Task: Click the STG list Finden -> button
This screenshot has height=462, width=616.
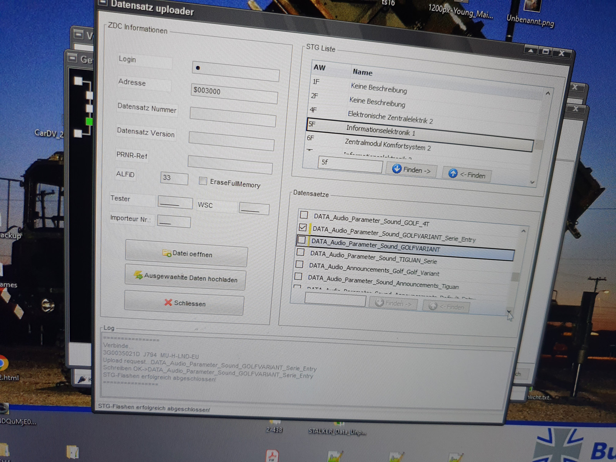Action: (411, 169)
